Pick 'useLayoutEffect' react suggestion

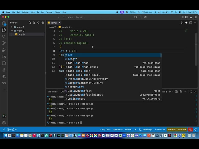pyautogui.click(x=112, y=91)
